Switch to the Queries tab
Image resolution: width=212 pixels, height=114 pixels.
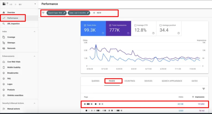point(95,81)
